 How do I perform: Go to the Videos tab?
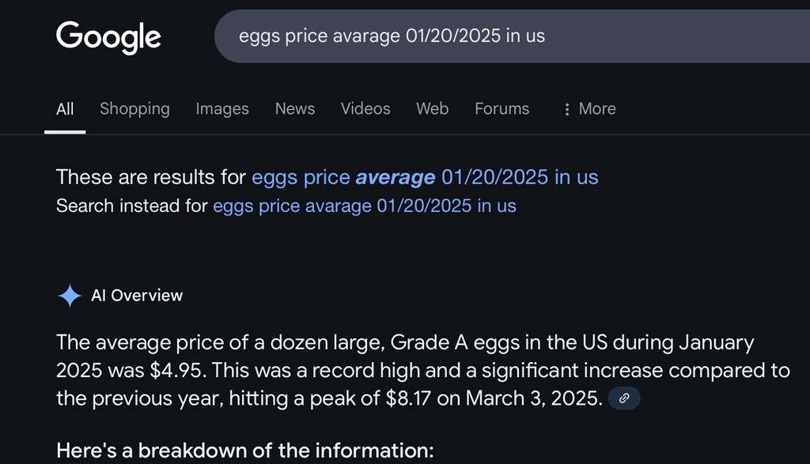pos(365,109)
